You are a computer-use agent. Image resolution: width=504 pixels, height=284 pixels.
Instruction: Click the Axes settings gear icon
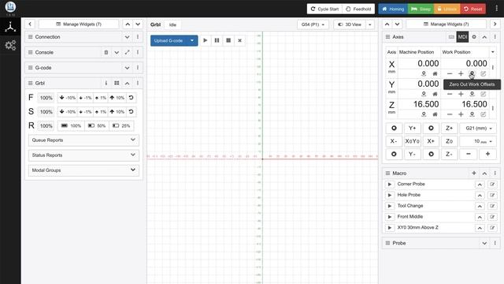click(474, 37)
